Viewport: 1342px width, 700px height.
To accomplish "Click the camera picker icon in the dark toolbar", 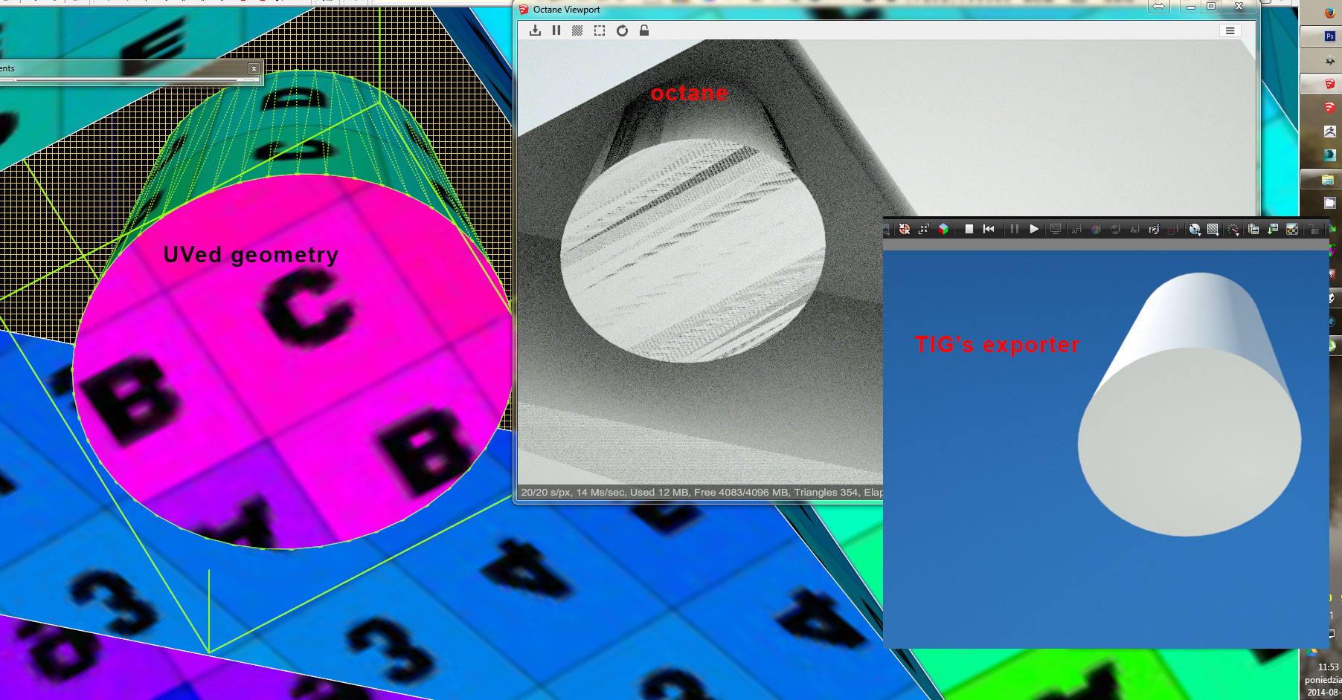I will pos(1154,230).
